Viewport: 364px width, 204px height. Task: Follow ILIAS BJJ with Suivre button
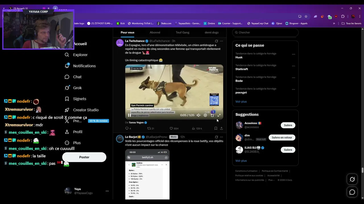pyautogui.click(x=288, y=150)
